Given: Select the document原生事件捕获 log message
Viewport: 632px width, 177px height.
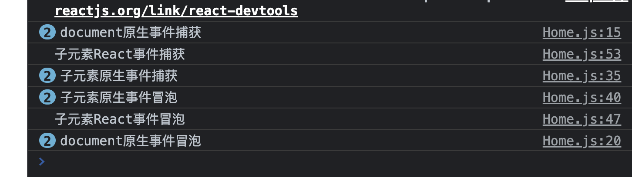Looking at the screenshot, I should pos(131,33).
